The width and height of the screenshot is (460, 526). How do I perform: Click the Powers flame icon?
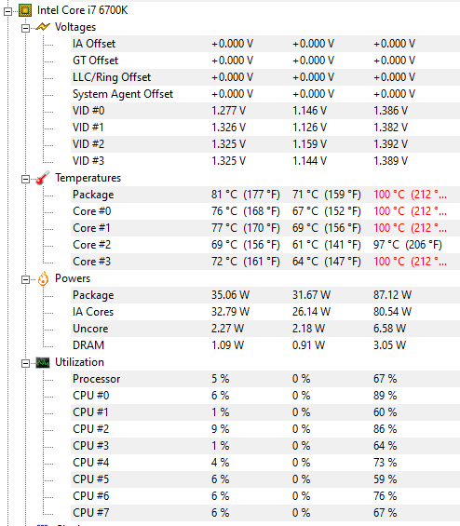click(43, 278)
